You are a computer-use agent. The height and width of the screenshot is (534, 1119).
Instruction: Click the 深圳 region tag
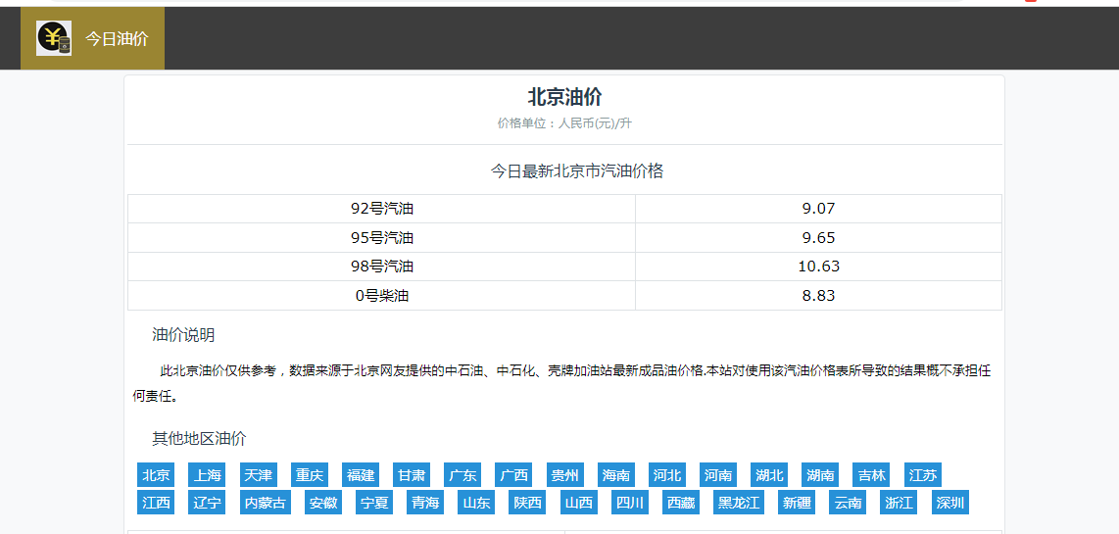point(949,503)
